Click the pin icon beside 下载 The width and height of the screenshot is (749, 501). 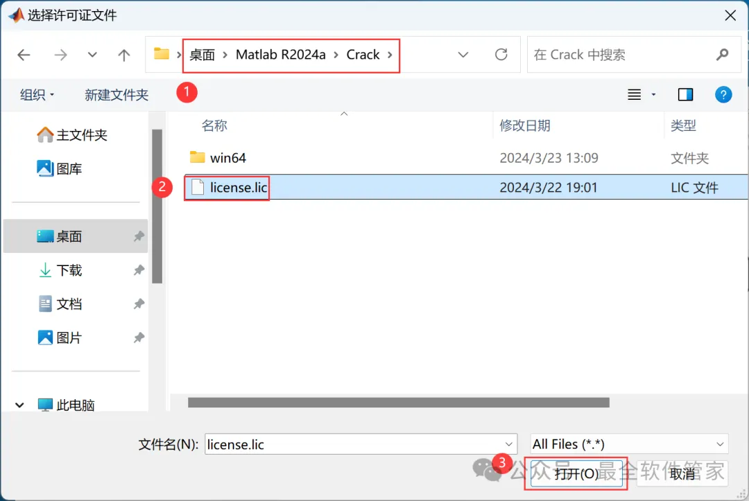(139, 270)
